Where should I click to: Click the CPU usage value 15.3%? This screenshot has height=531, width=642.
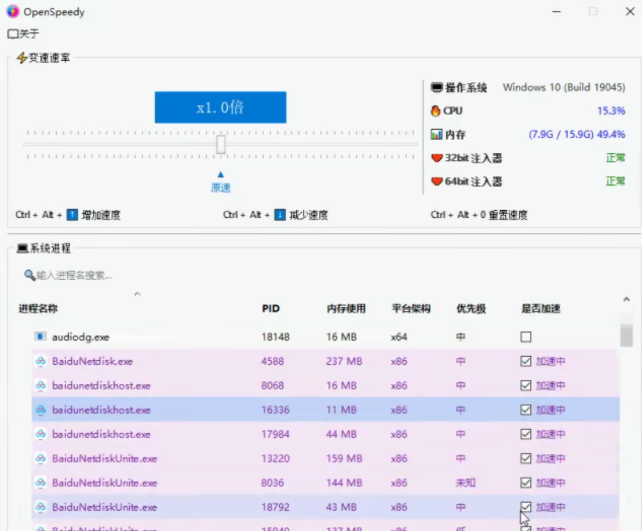611,111
